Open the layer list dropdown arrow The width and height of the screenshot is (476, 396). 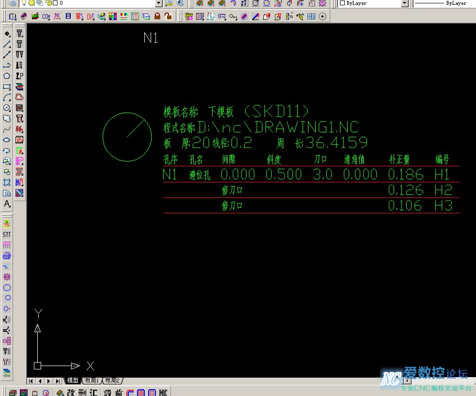(x=159, y=3)
